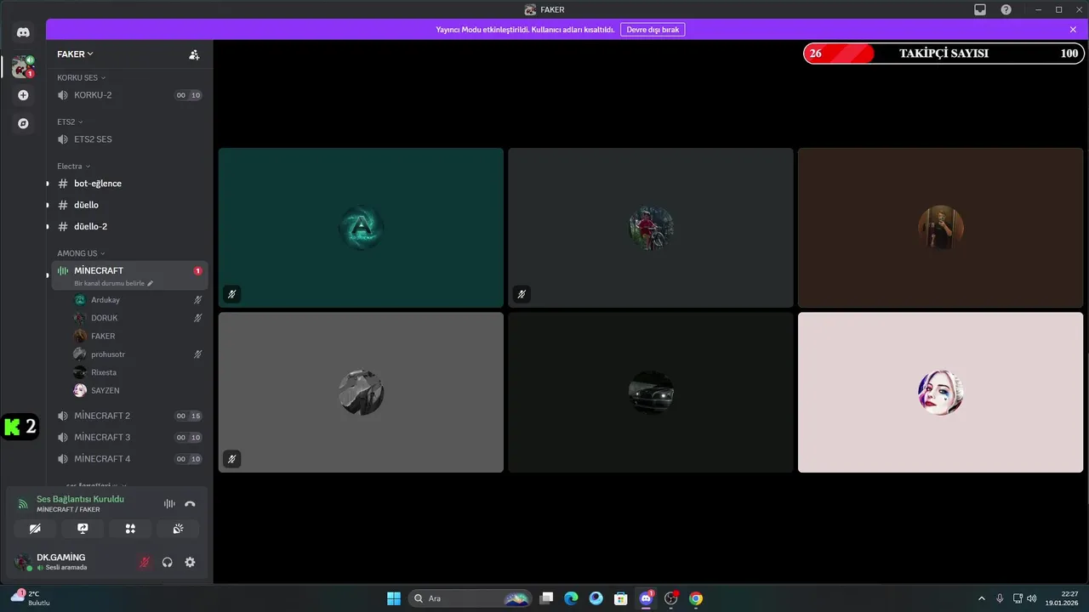1089x612 pixels.
Task: Open Discord direct messages home icon
Action: coord(23,32)
